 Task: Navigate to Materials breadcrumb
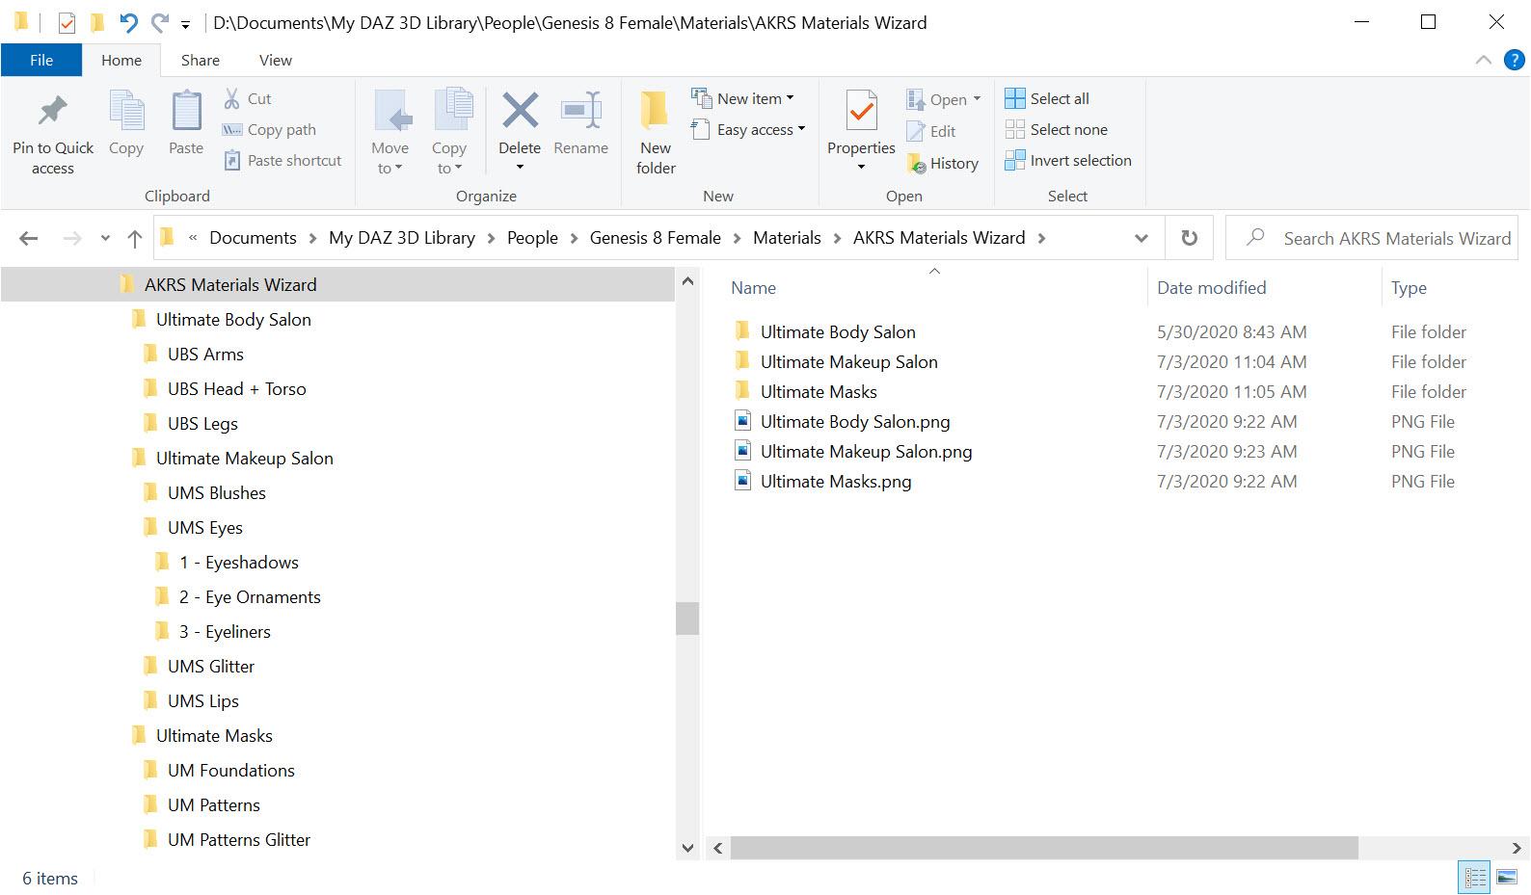[x=788, y=238]
